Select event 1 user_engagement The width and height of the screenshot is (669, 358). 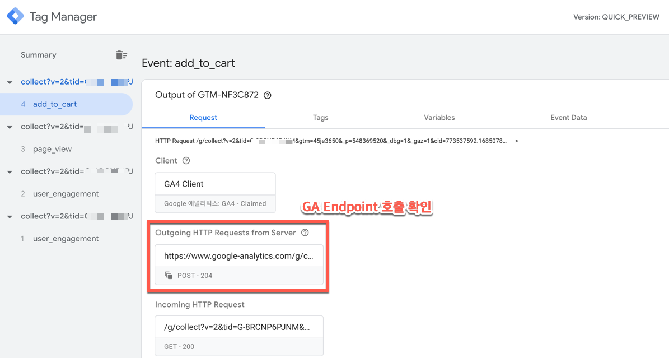pyautogui.click(x=66, y=239)
